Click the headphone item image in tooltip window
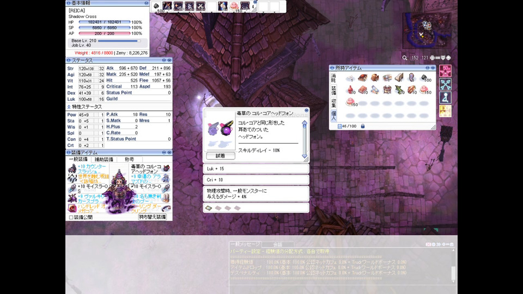This screenshot has height=294, width=523. (x=220, y=128)
